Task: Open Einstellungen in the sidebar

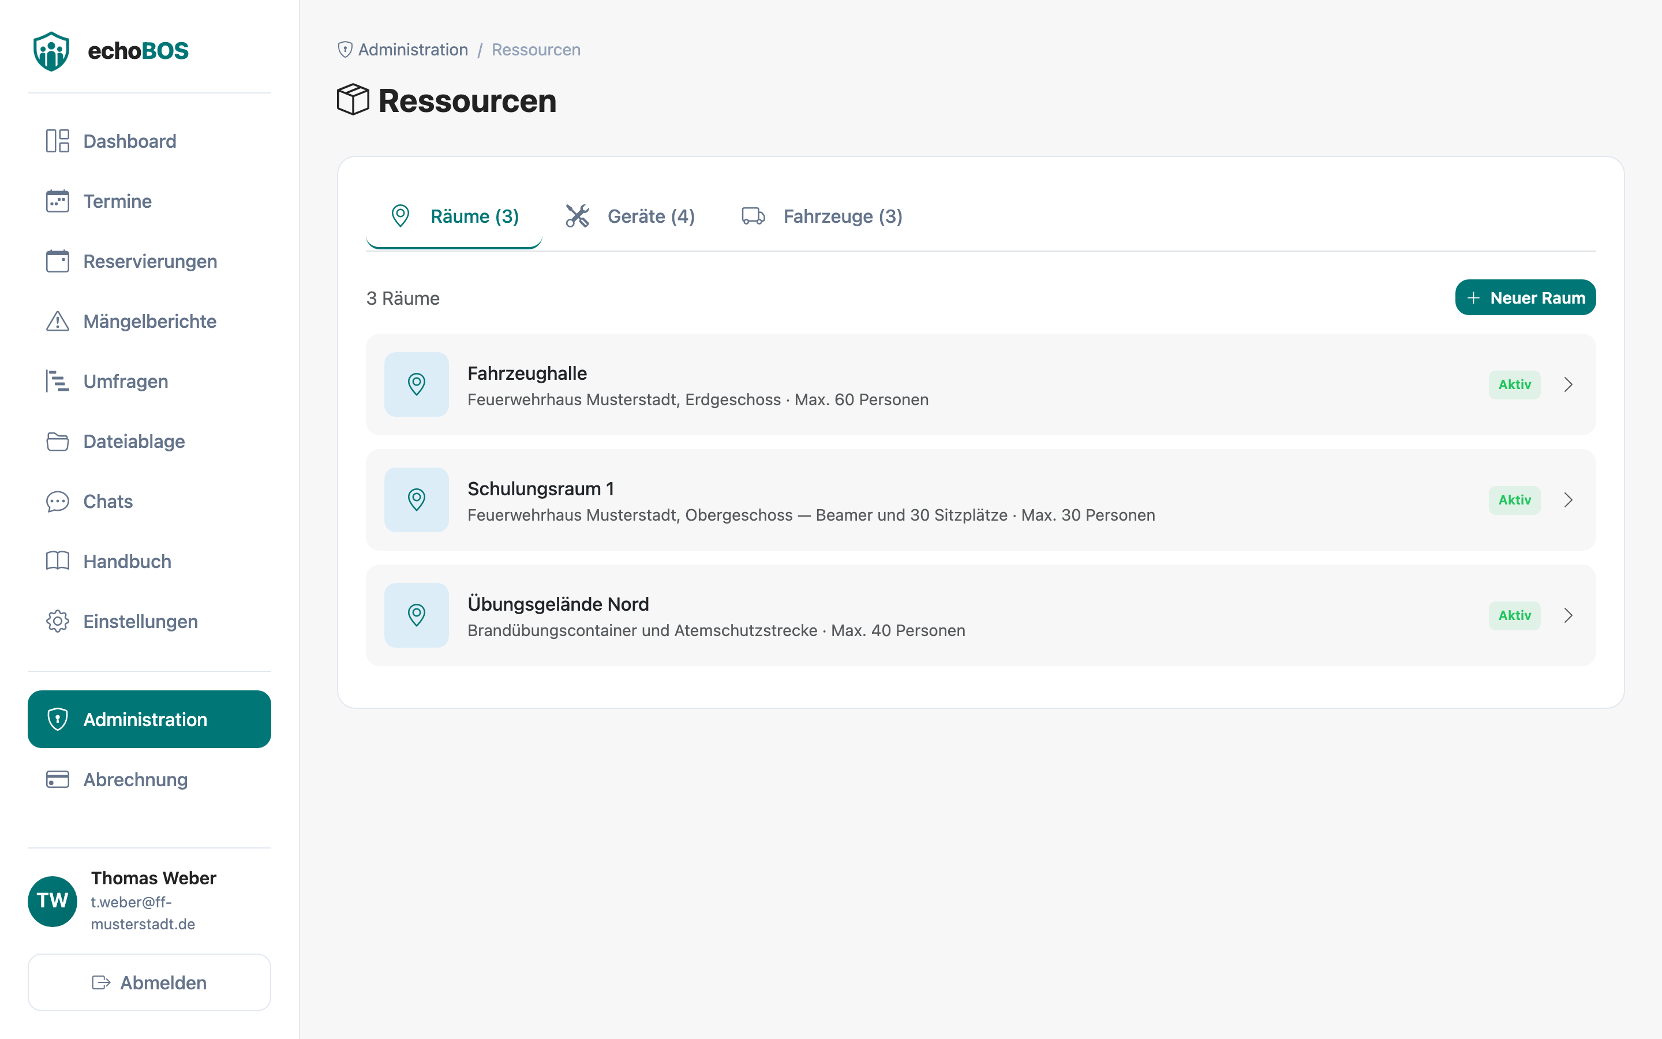Action: [x=149, y=621]
